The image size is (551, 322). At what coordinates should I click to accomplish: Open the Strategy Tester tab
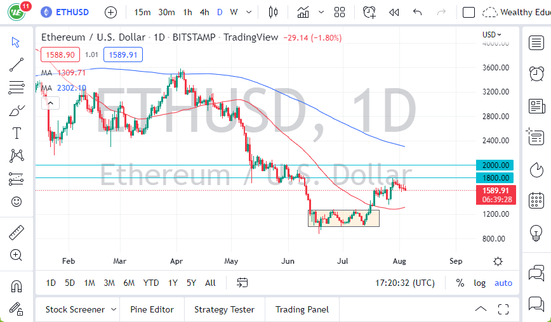click(x=224, y=309)
